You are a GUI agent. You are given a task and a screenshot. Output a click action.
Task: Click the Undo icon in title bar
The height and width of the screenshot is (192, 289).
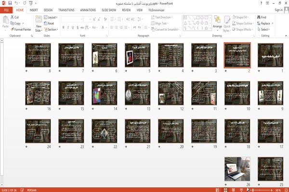pyautogui.click(x=16, y=3)
